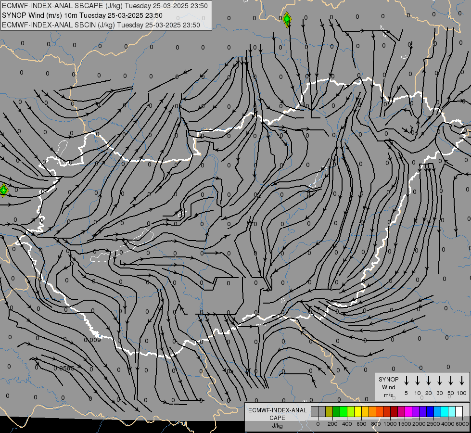Click the 20 m/s wind arrow in the SYNOP legend
This screenshot has width=471, height=433.
pyautogui.click(x=429, y=381)
